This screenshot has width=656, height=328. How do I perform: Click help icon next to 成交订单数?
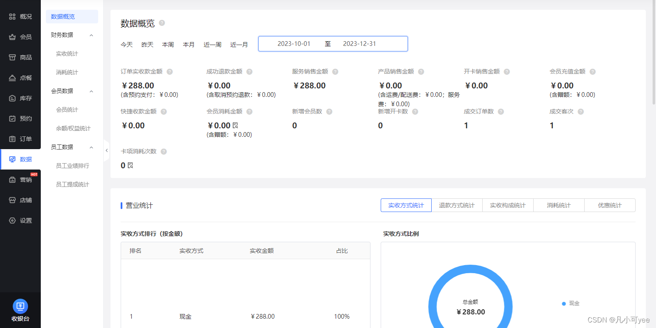point(501,112)
